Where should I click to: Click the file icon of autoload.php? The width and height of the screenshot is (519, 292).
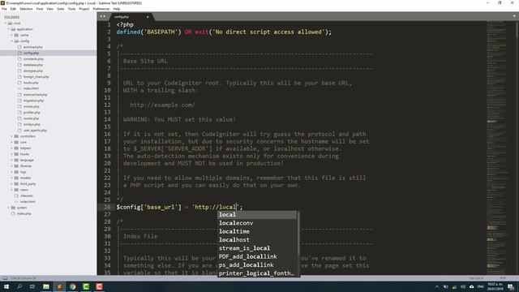point(19,47)
